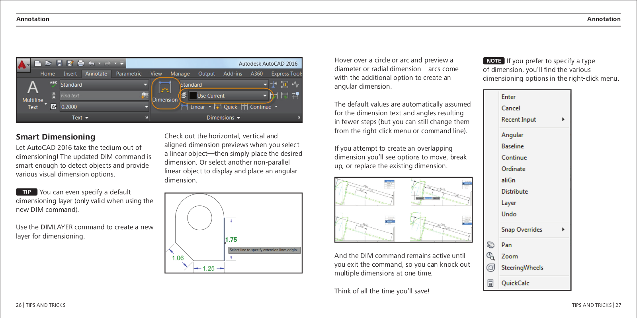Select Pan in the right-click menu
637x318 pixels.
[x=506, y=245]
